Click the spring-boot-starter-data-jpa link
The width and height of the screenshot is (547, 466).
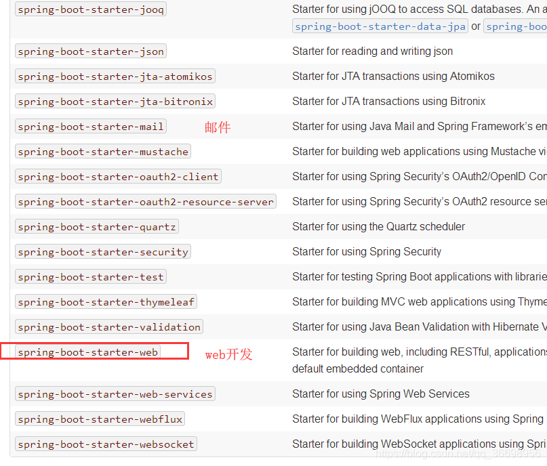point(380,26)
